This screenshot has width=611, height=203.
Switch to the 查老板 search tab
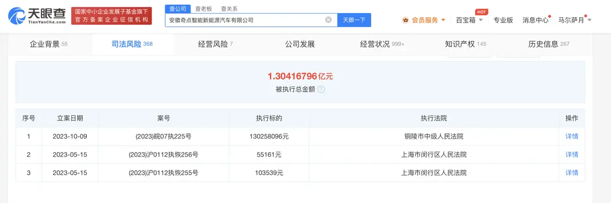pyautogui.click(x=204, y=9)
